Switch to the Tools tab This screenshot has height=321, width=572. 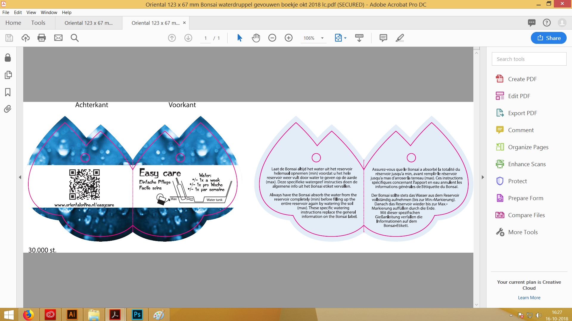(38, 23)
